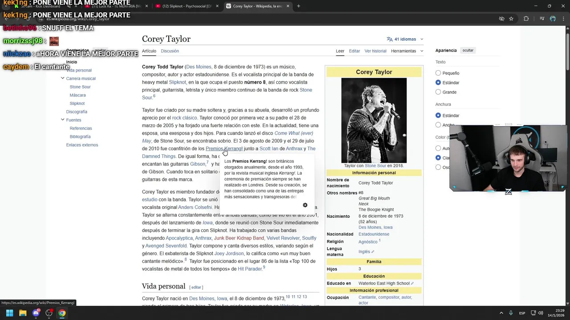Open the Windows Start menu
This screenshot has height=320, width=570.
[x=9, y=313]
